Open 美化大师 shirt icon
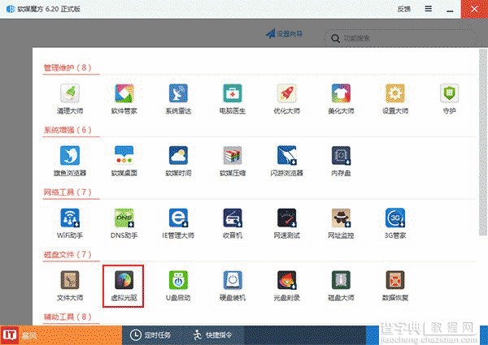The height and width of the screenshot is (345, 488). tap(341, 99)
